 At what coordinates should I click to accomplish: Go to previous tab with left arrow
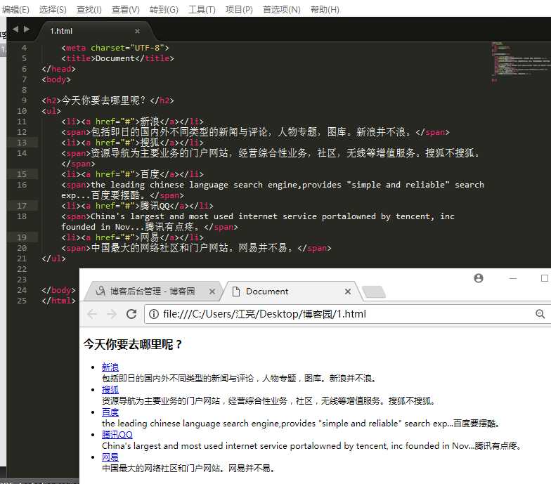point(15,30)
